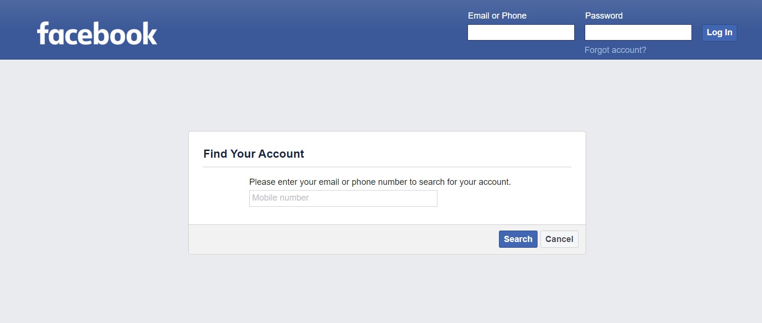Click empty gray area left of the dialog
Screen dimensions: 762x323
pos(95,191)
